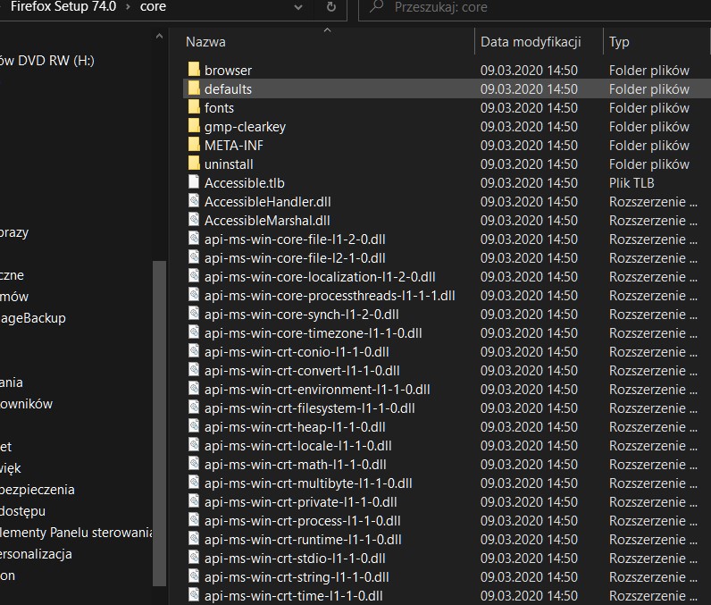This screenshot has width=711, height=605.
Task: Select file api-ms-win-crt-time-l1-1-0.dll
Action: pos(293,595)
